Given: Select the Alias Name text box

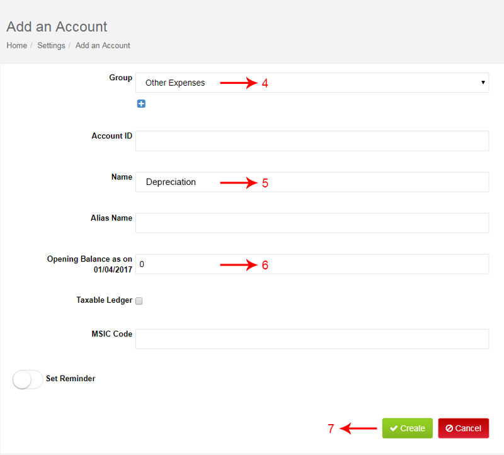Looking at the screenshot, I should click(312, 223).
